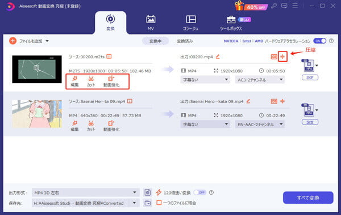
Task: Click the 3D MP4 format icon for 00200
Action: pos(308,66)
